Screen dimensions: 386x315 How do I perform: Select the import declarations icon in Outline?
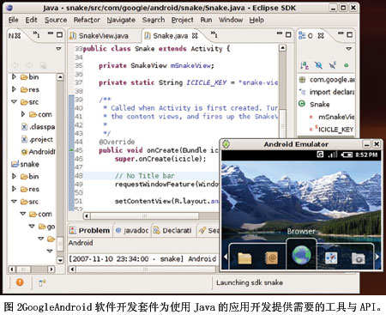pyautogui.click(x=303, y=92)
